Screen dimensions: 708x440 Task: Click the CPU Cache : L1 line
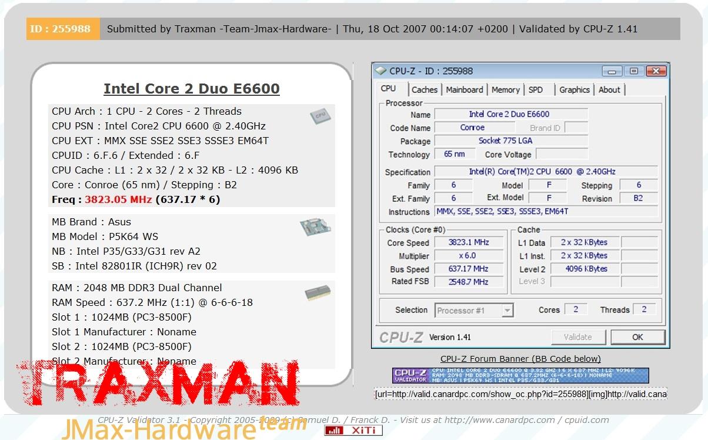[x=175, y=170]
